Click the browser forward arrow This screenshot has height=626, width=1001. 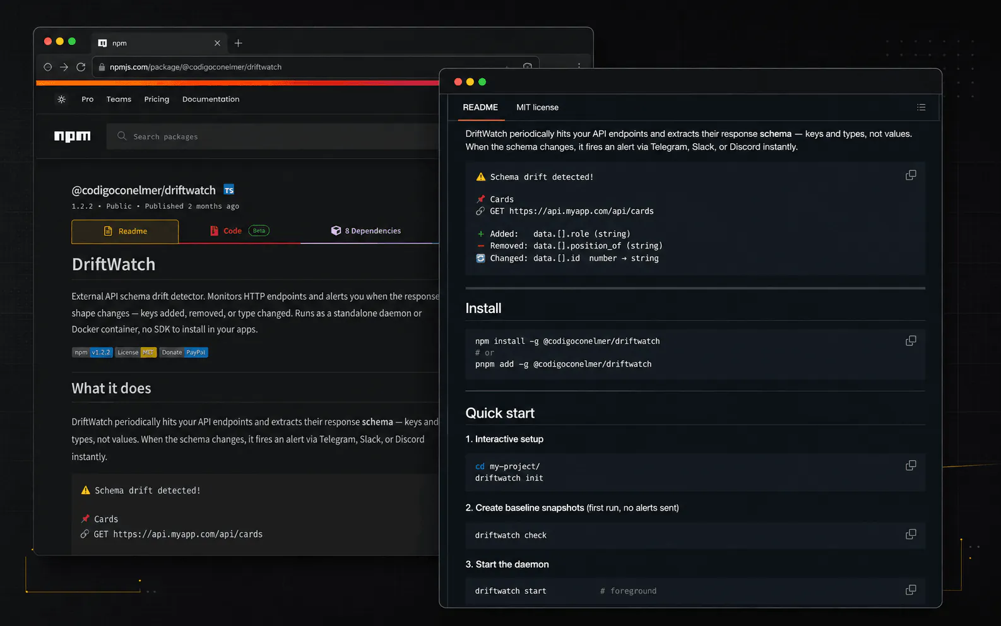[x=64, y=67]
